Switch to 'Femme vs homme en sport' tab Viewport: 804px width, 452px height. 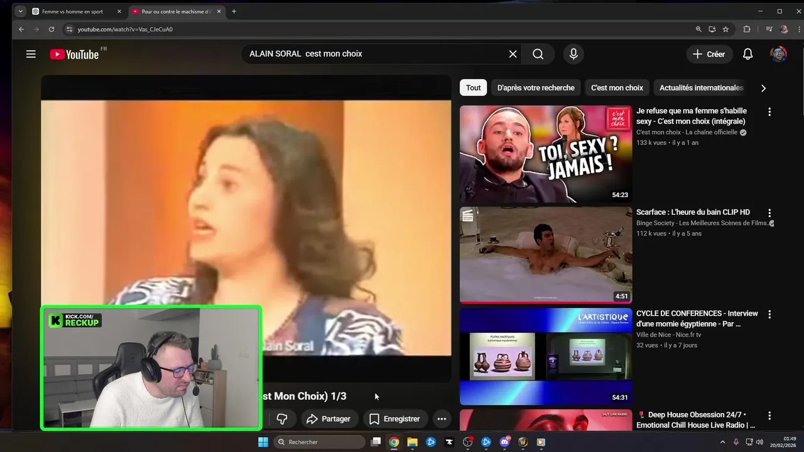click(x=72, y=11)
